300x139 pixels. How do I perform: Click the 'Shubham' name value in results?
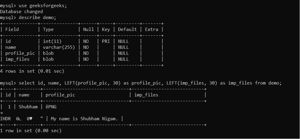click(28, 107)
